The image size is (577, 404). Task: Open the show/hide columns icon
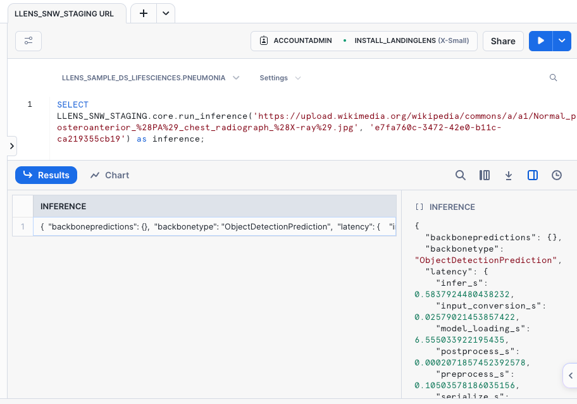tap(485, 175)
